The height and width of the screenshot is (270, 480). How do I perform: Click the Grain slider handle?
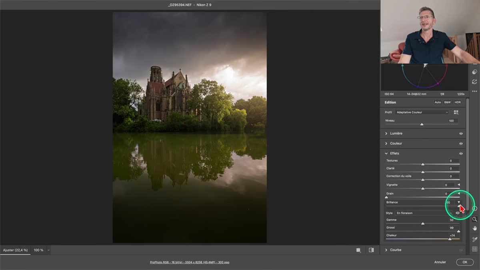(x=386, y=197)
